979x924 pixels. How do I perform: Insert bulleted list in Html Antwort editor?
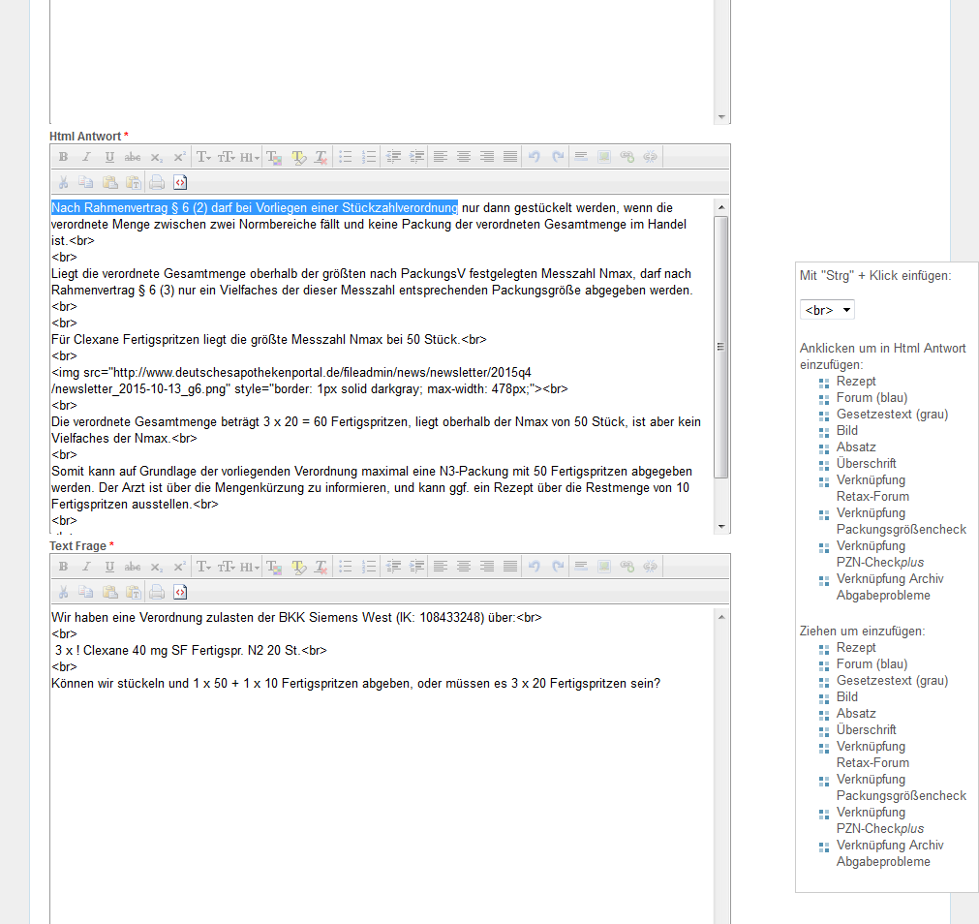345,157
